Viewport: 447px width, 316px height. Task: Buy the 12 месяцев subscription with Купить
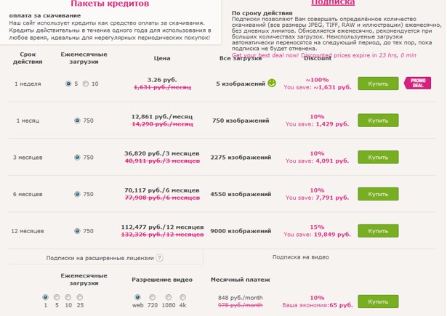(x=378, y=231)
